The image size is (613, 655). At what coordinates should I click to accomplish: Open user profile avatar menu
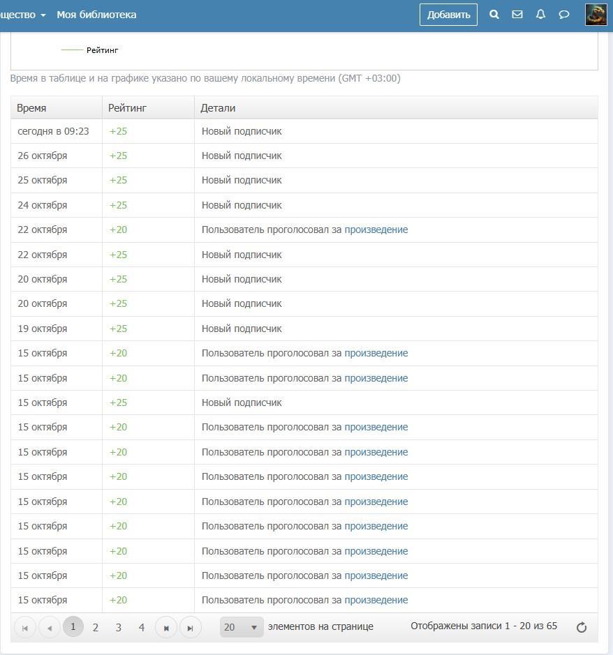tap(596, 15)
